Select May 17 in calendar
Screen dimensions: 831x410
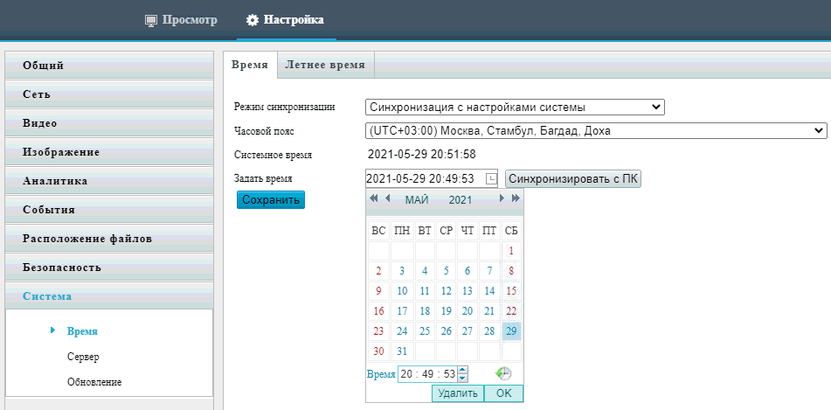[x=402, y=311]
